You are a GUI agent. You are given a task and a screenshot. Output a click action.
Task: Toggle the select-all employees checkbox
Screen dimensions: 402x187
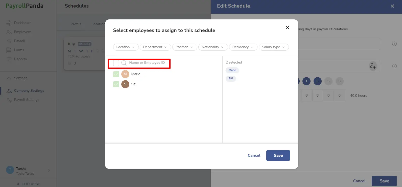pos(116,63)
